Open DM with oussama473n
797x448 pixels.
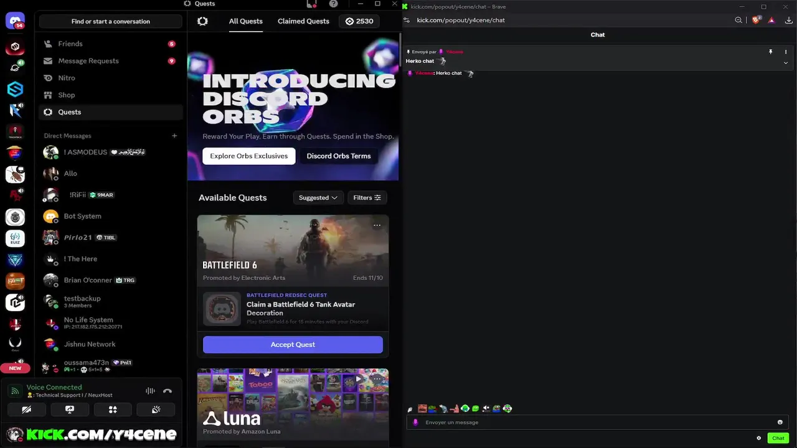(111, 365)
